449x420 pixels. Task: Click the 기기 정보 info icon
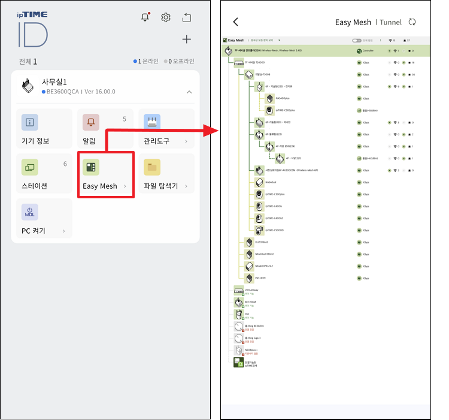(30, 122)
